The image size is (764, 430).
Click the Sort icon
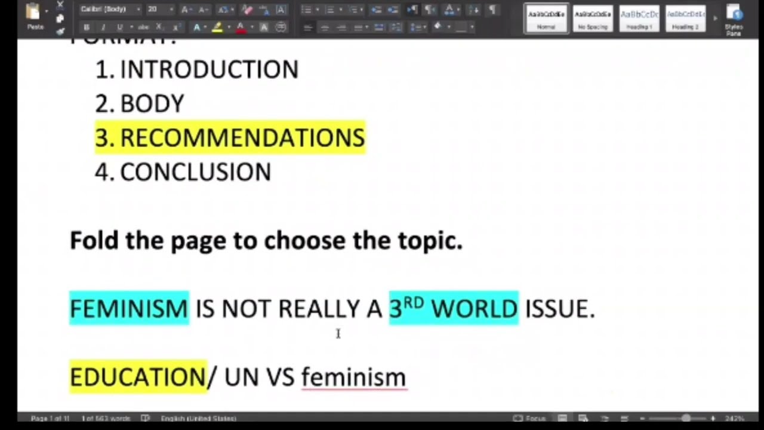(473, 10)
